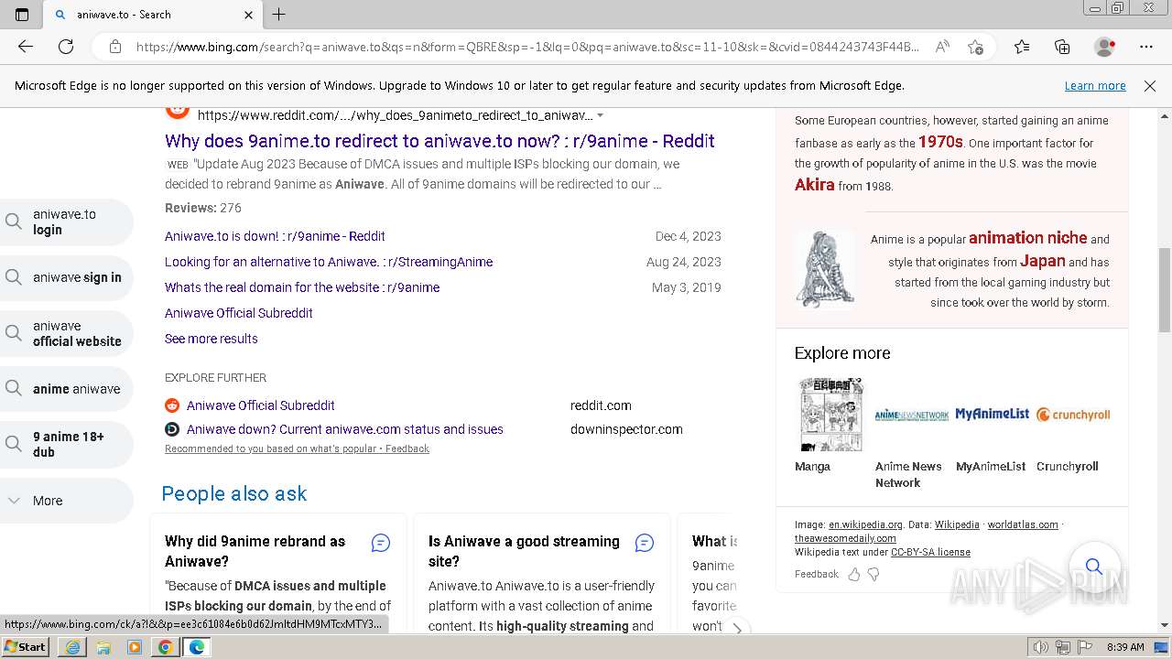Click the page vertical scrollbar thumb
This screenshot has height=659, width=1172.
[x=1165, y=289]
